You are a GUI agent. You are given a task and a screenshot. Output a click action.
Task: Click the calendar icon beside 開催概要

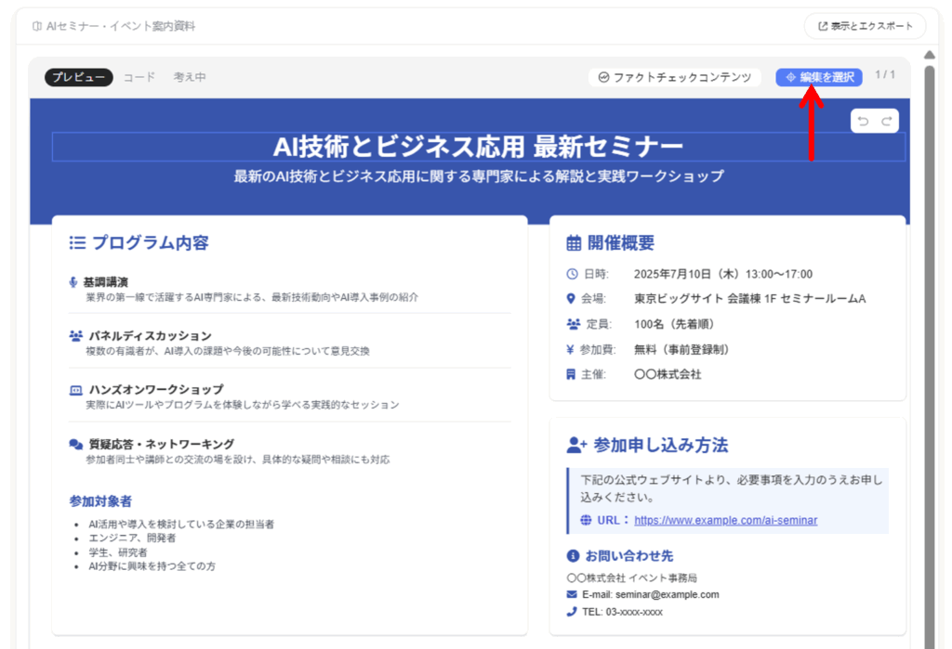tap(574, 243)
